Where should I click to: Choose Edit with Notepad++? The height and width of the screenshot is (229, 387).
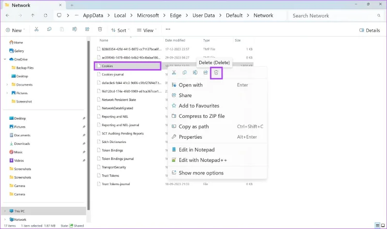(217, 160)
